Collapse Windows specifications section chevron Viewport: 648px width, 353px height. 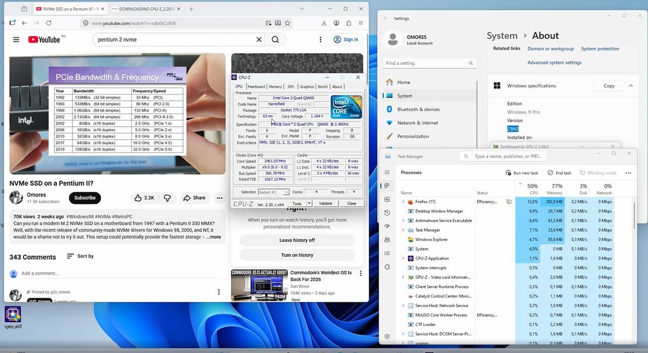(631, 86)
